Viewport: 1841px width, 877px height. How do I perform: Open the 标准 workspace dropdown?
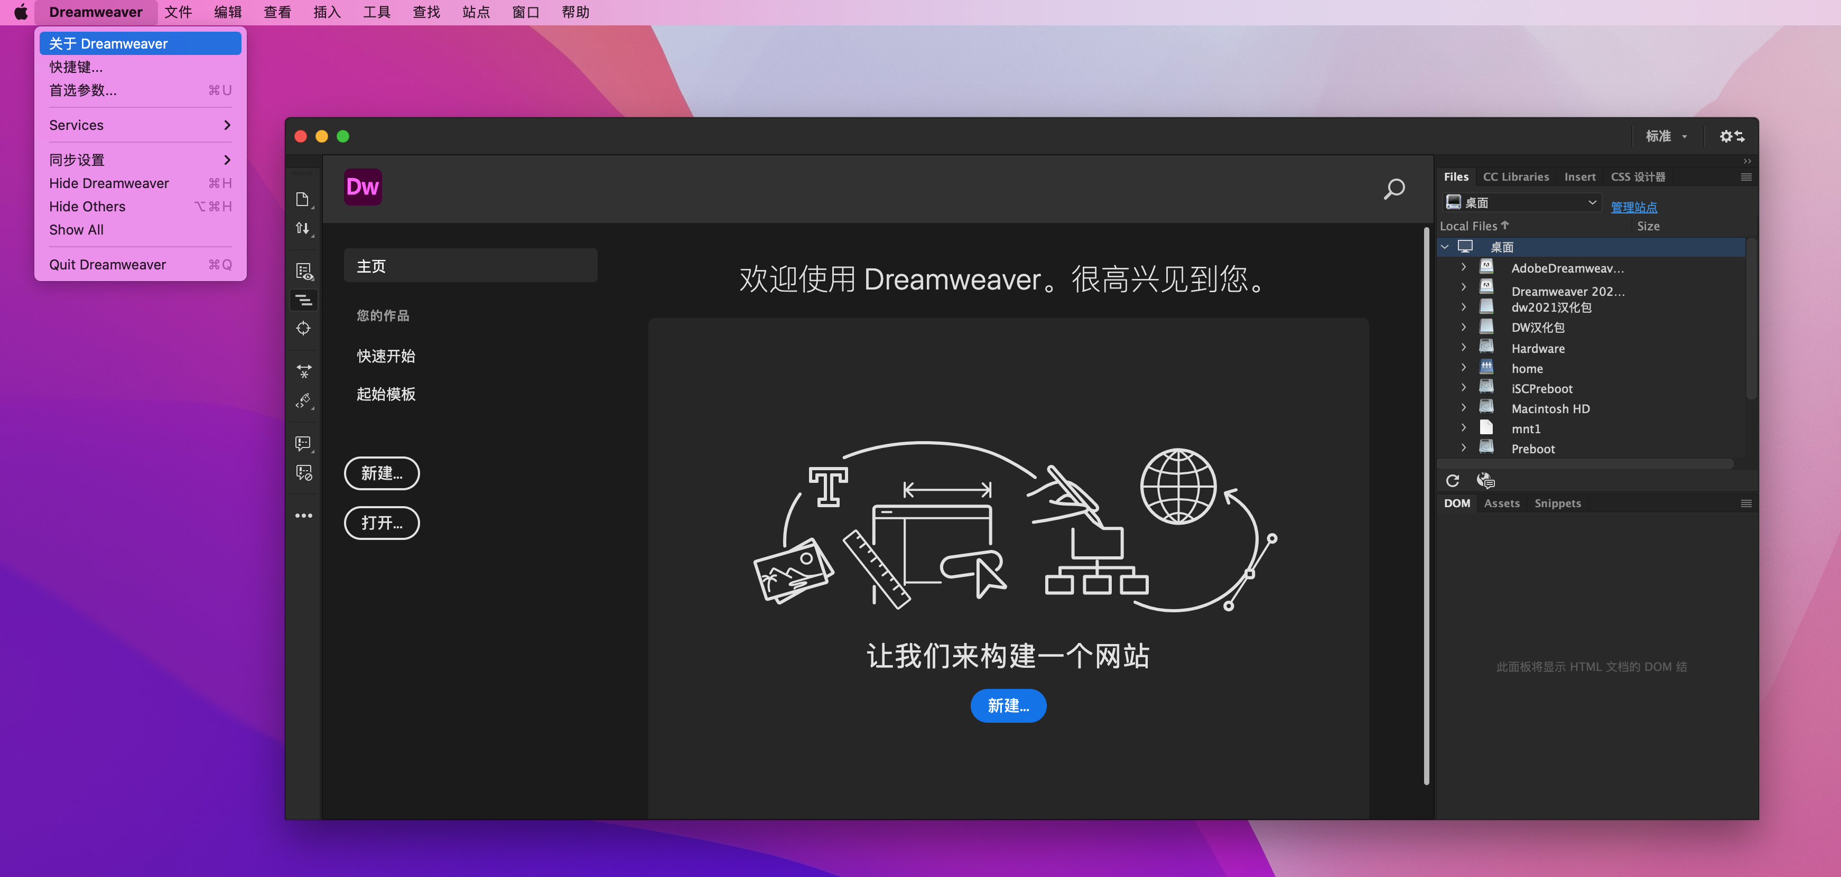pyautogui.click(x=1666, y=136)
